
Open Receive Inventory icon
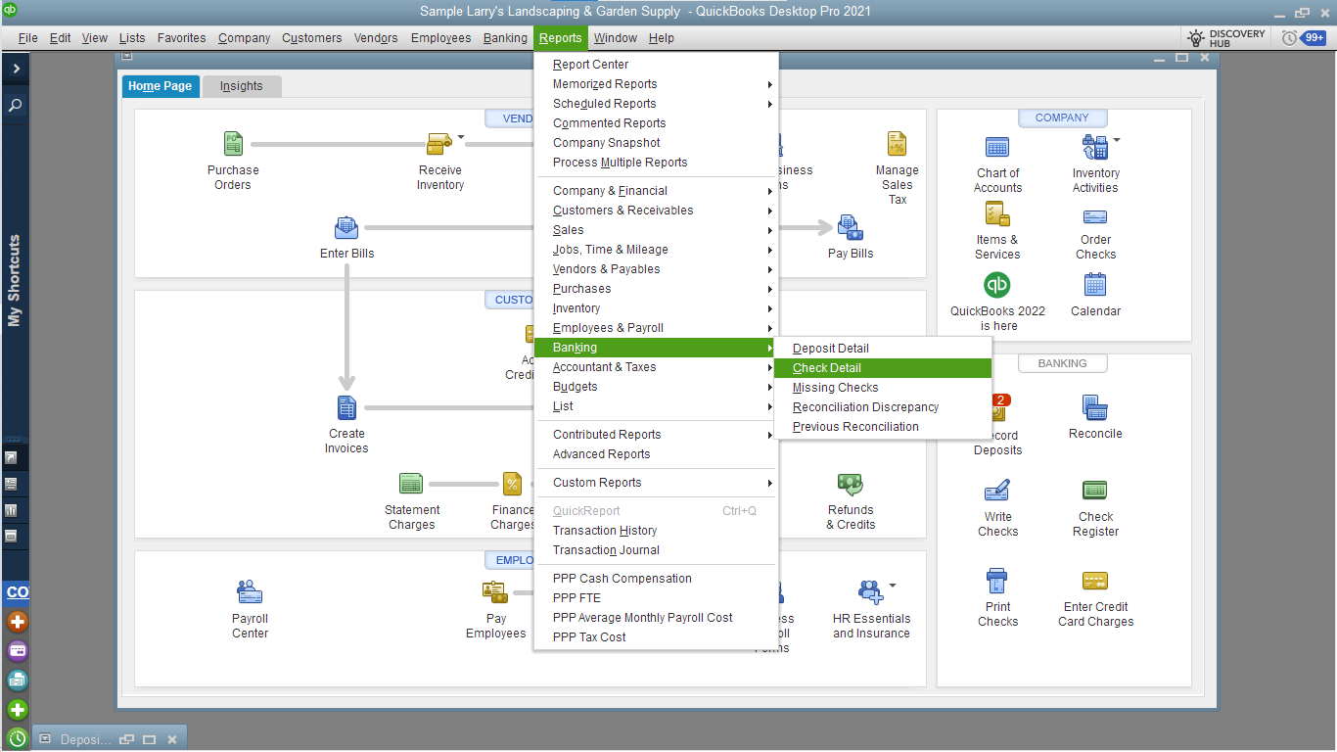click(439, 144)
